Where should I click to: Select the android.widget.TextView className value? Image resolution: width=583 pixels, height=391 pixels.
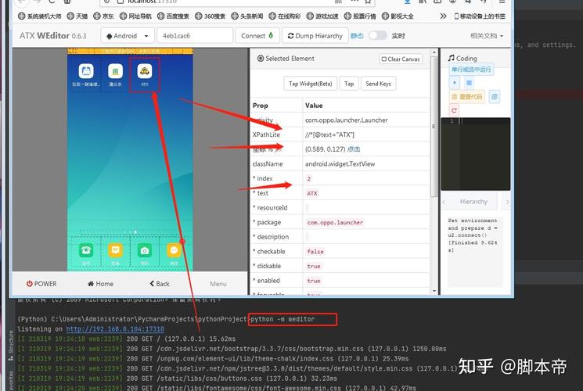coord(340,164)
